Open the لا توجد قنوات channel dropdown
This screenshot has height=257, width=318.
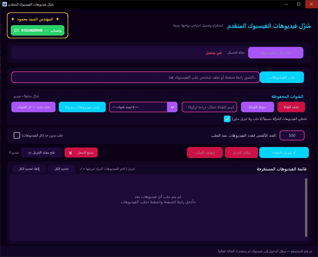(143, 107)
